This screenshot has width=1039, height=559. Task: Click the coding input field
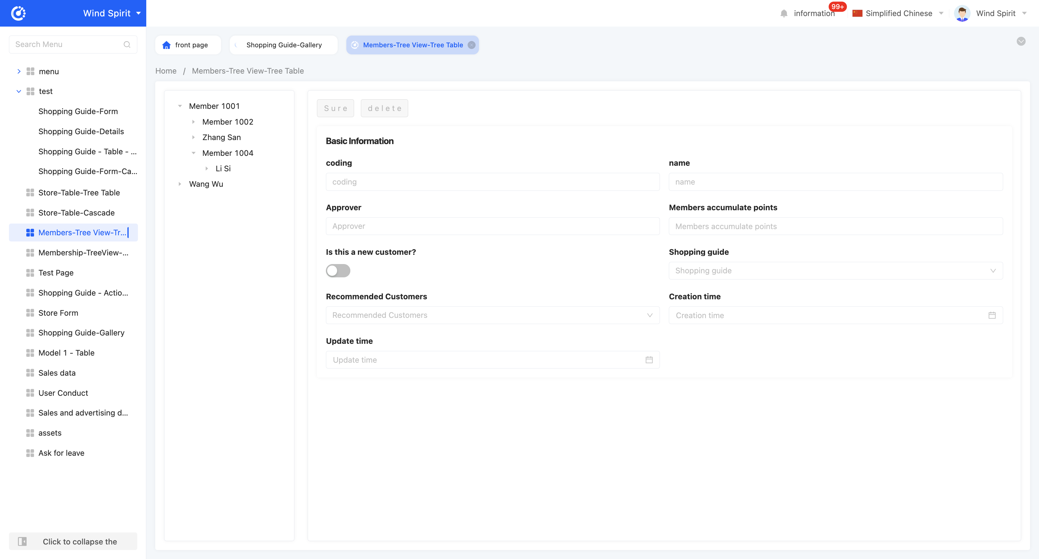click(493, 182)
